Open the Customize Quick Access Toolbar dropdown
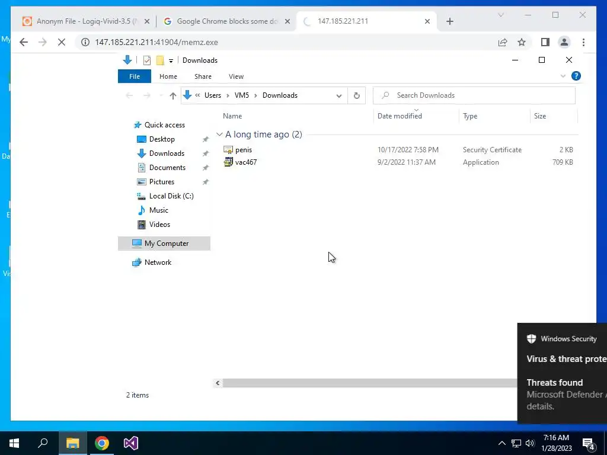Image resolution: width=607 pixels, height=455 pixels. [x=171, y=61]
